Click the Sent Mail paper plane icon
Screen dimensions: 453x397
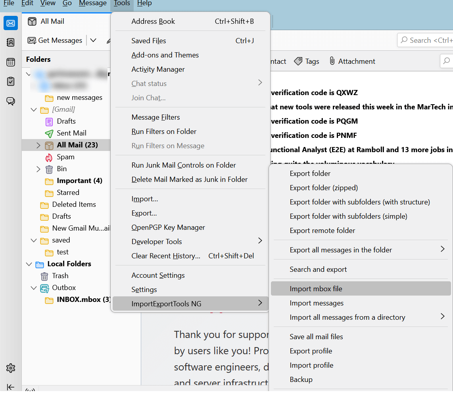pos(49,134)
